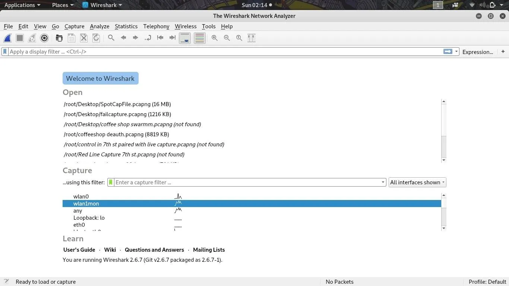Click the save capture file icon
This screenshot has height=286, width=509.
72,38
